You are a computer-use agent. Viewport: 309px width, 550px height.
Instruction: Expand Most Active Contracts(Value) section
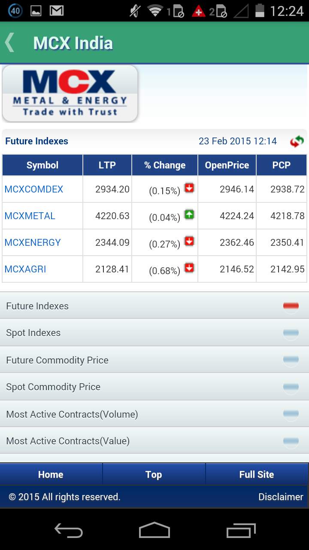click(291, 441)
